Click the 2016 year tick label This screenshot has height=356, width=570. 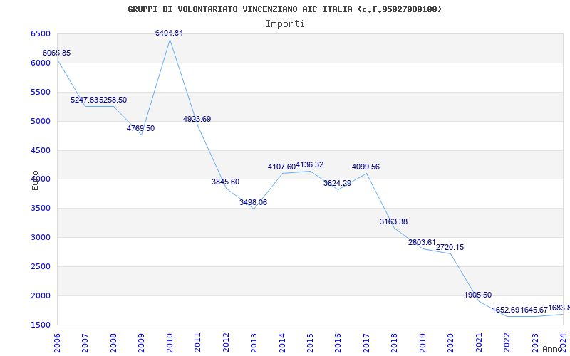tap(338, 343)
